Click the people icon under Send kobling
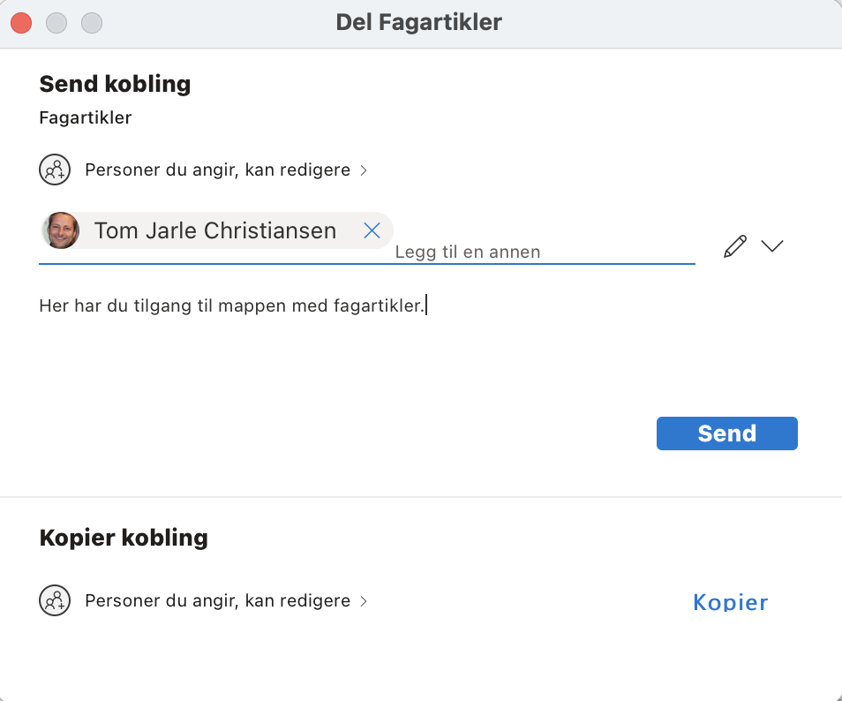842x701 pixels. [55, 170]
